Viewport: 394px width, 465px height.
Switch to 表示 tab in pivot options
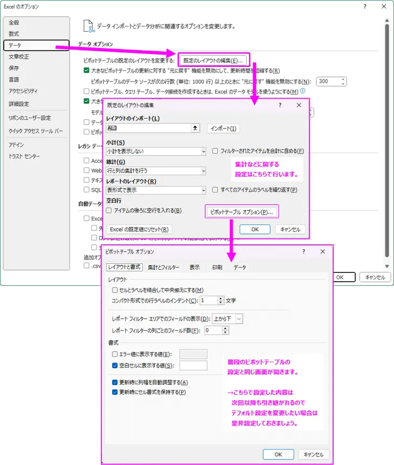(195, 267)
